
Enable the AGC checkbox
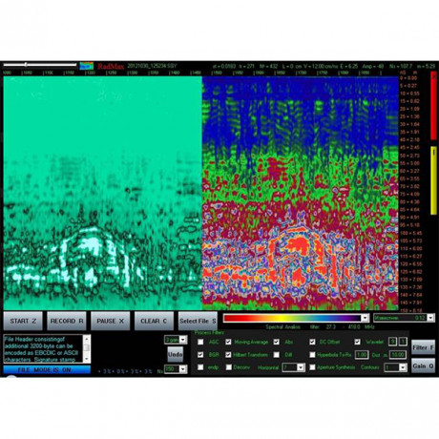[x=200, y=342]
